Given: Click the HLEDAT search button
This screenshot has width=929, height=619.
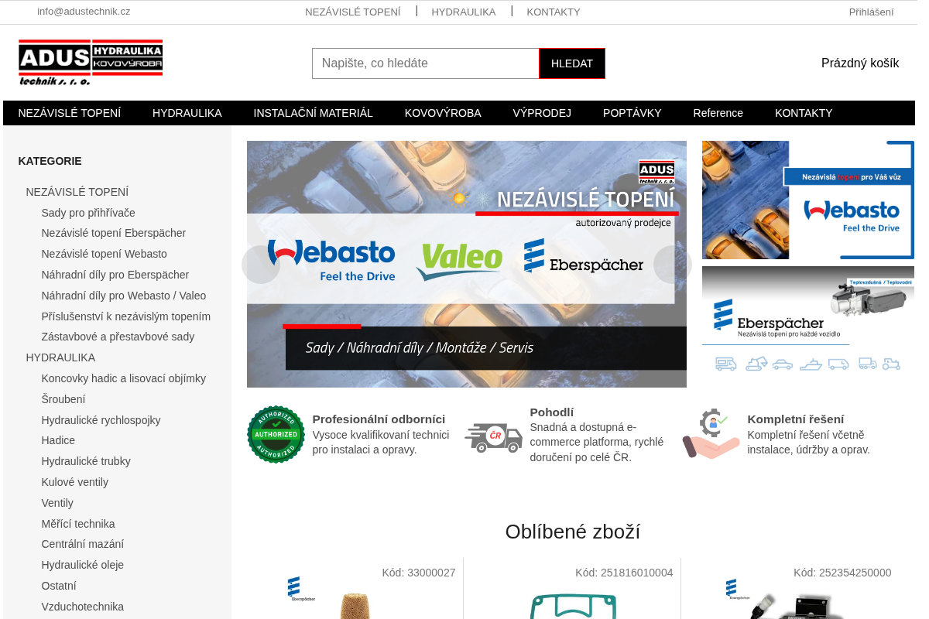Looking at the screenshot, I should 572,63.
